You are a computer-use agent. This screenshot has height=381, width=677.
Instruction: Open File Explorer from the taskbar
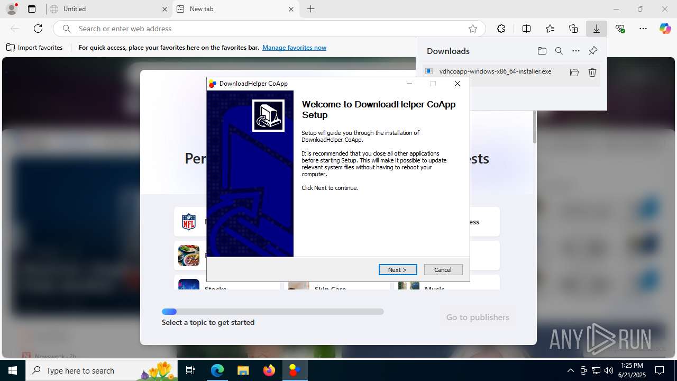243,370
